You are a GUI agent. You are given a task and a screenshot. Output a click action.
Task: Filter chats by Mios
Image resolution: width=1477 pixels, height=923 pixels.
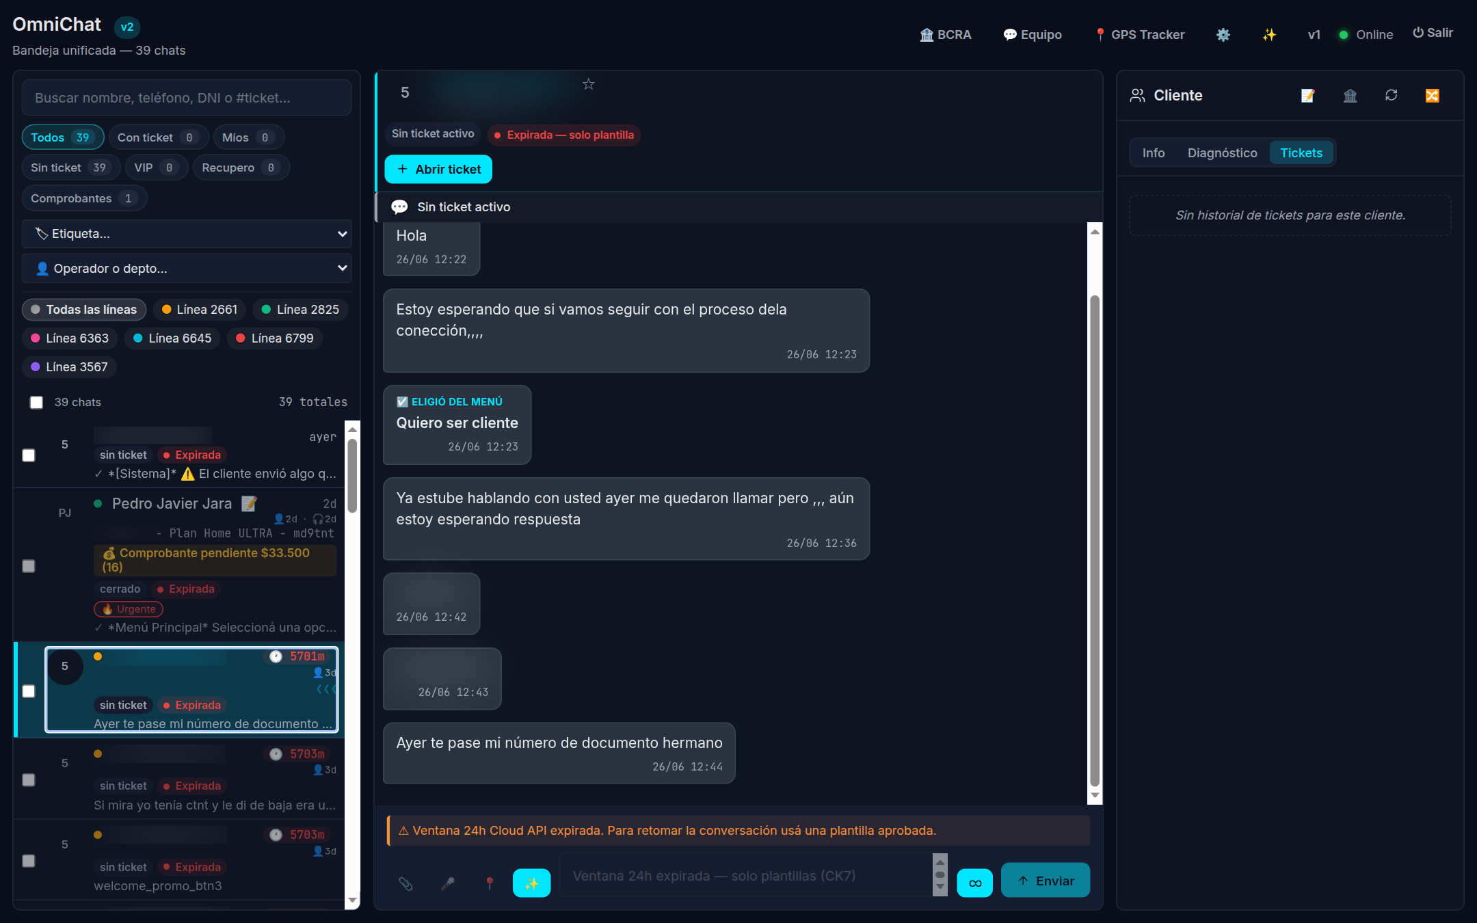[x=249, y=137]
